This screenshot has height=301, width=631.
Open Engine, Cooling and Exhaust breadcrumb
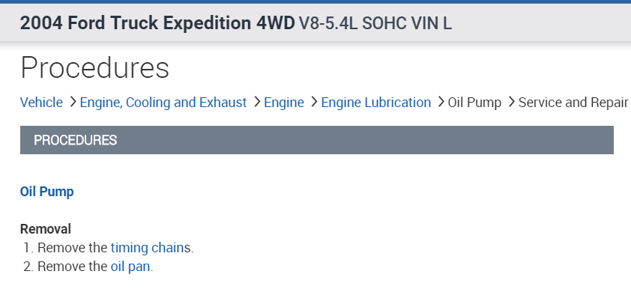pos(163,103)
